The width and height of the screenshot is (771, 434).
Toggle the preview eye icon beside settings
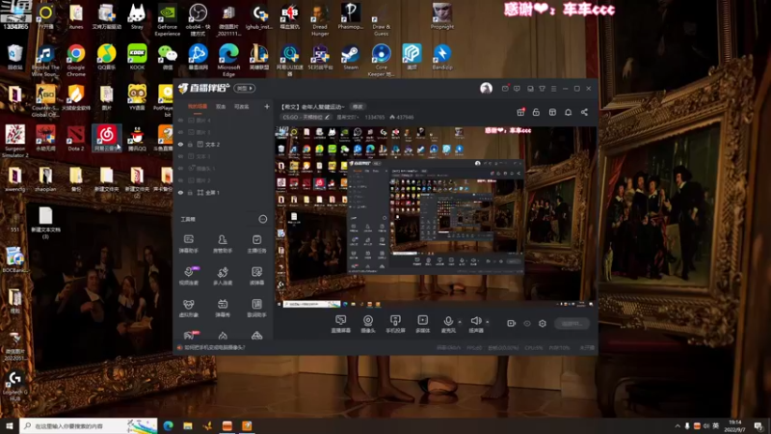527,323
